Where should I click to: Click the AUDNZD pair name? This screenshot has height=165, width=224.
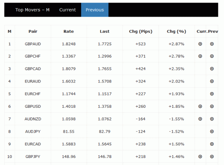(33, 119)
